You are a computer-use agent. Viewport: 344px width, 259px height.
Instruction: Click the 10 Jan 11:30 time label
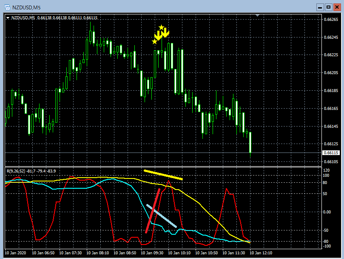click(233, 253)
